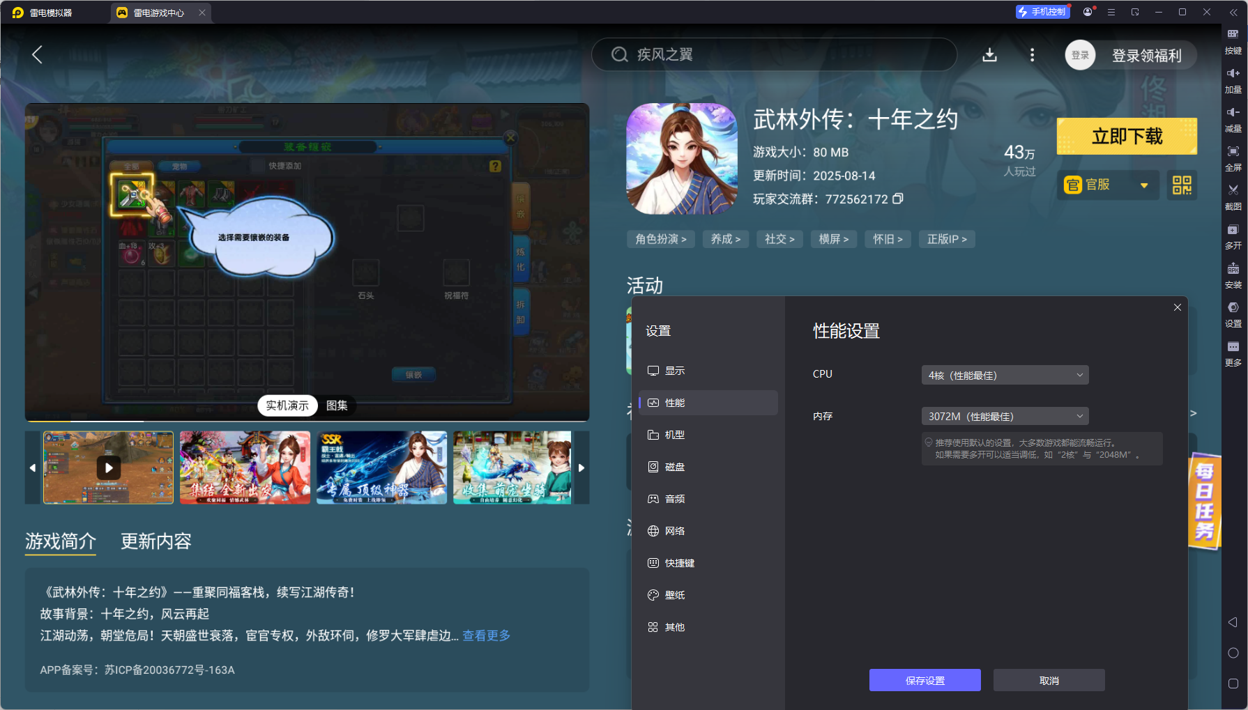Select 显示 in settings menu
Image resolution: width=1248 pixels, height=710 pixels.
[708, 371]
